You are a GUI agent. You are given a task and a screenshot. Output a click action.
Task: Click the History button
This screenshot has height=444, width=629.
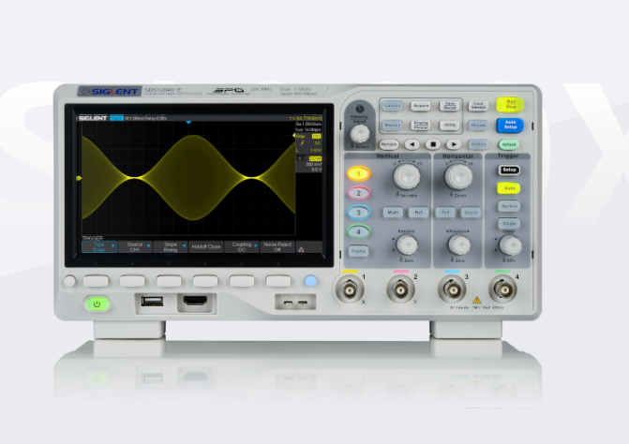tap(478, 144)
